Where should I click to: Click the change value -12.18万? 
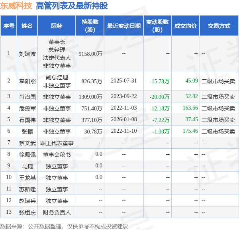point(159,108)
